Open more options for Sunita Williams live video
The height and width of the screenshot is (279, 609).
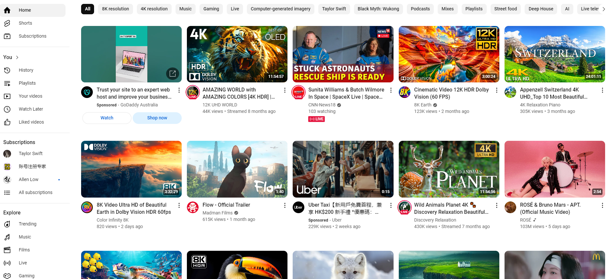pos(391,90)
